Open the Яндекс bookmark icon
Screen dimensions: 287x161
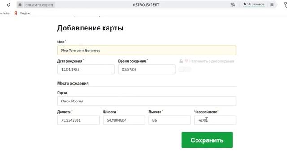(16, 13)
